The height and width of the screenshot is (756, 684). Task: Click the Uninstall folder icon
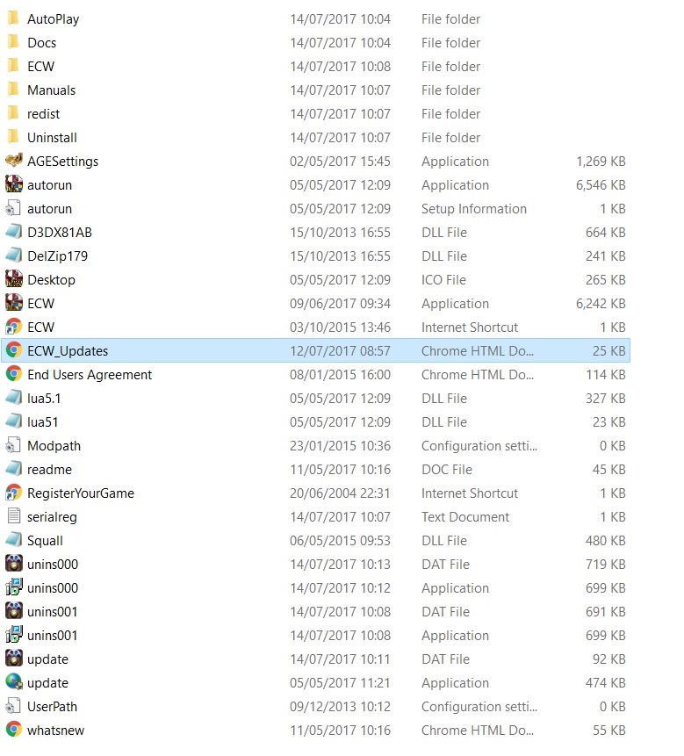coord(13,137)
